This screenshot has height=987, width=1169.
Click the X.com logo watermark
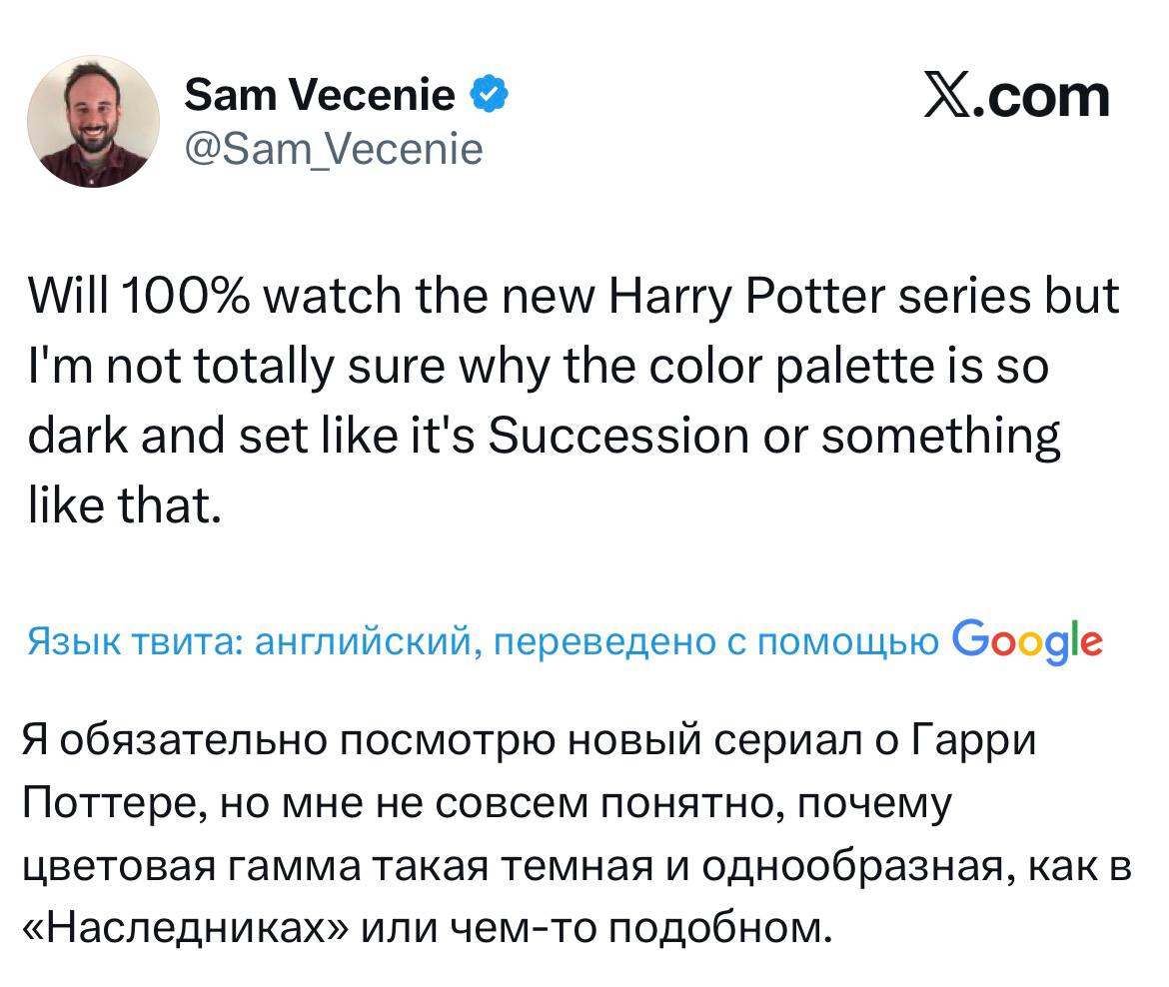pyautogui.click(x=1016, y=96)
